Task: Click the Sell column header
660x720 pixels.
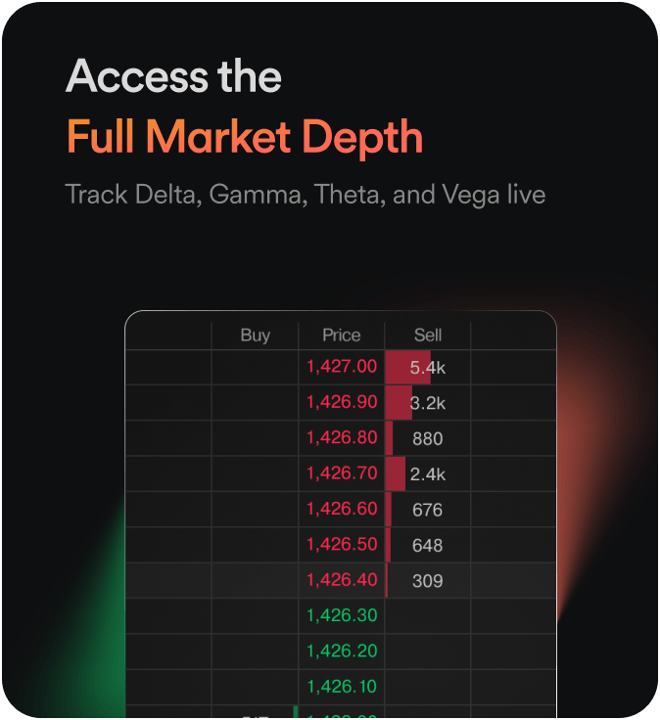Action: [x=428, y=335]
